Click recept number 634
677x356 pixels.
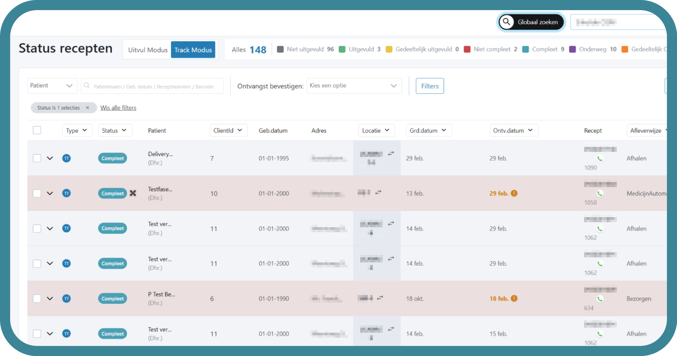coord(589,308)
